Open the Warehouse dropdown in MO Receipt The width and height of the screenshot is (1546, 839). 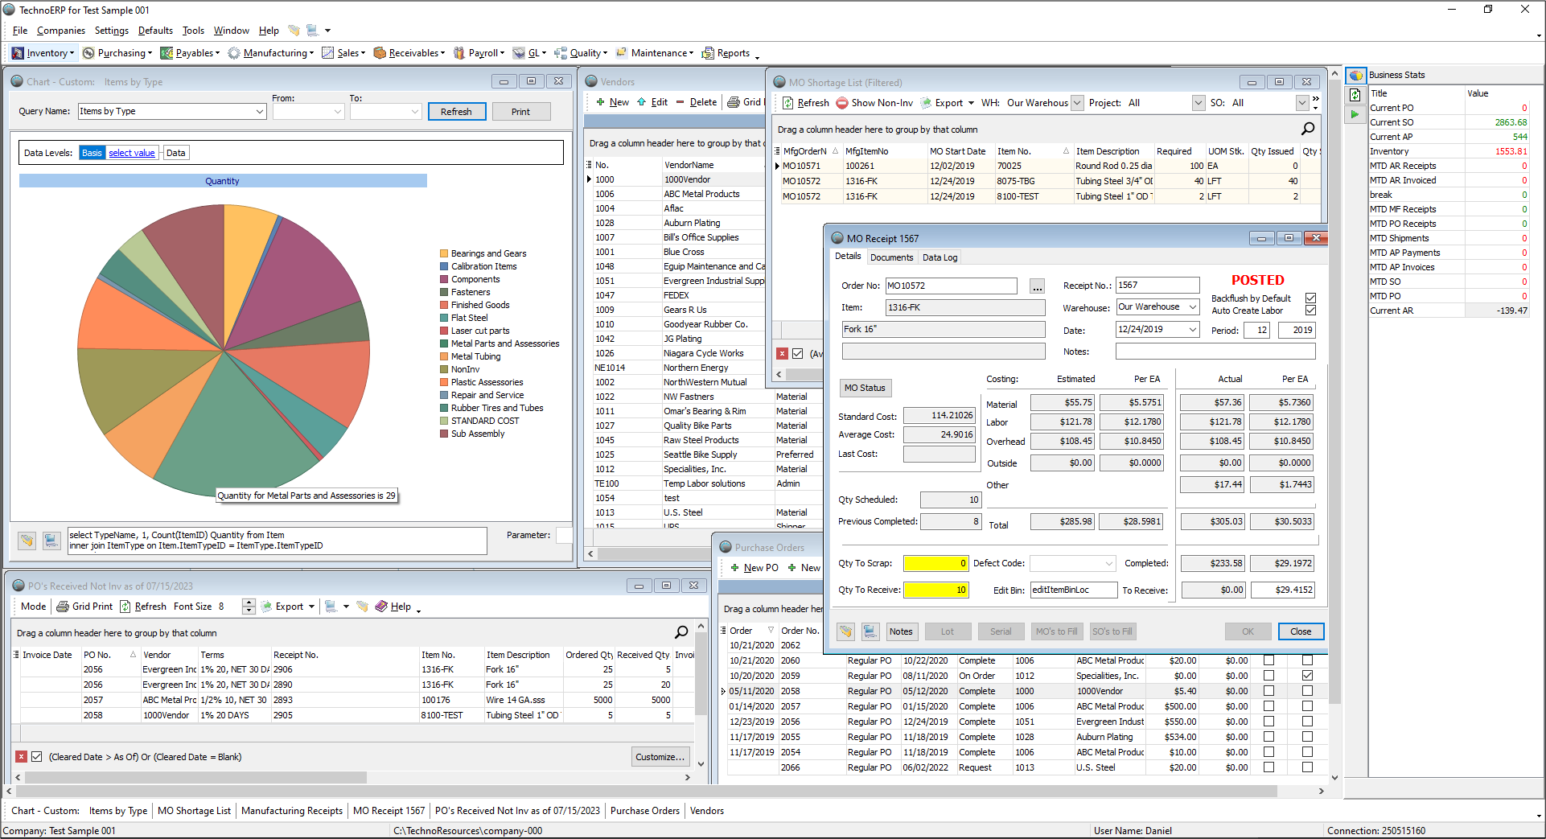tap(1192, 307)
